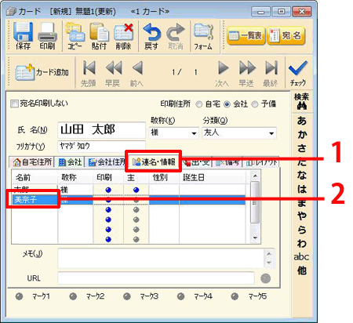353x323 pixels.
Task: Click the チェック checkmark icon
Action: click(x=298, y=68)
